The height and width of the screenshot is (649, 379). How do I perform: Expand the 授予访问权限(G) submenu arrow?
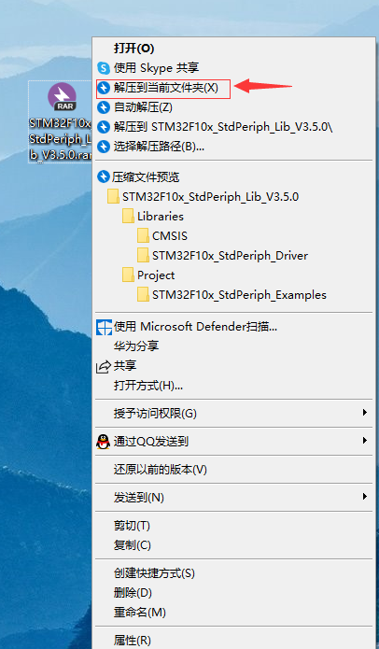364,412
